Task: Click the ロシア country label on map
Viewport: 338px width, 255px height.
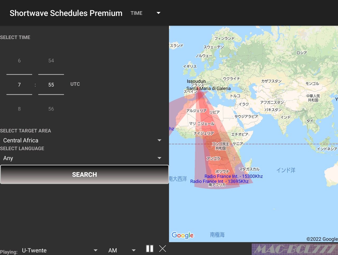Action: [302, 53]
